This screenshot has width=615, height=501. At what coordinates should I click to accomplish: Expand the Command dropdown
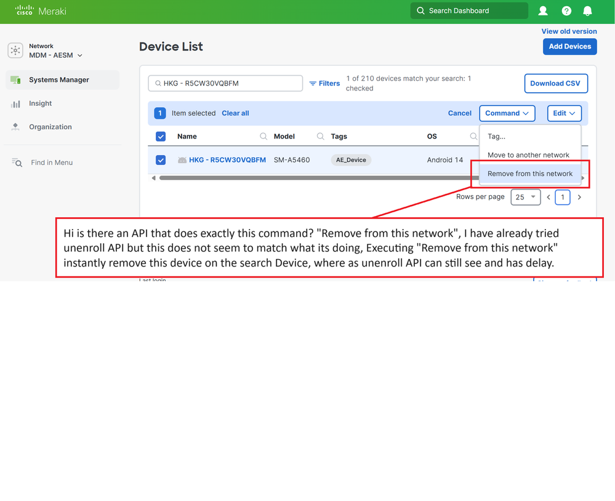pos(507,113)
